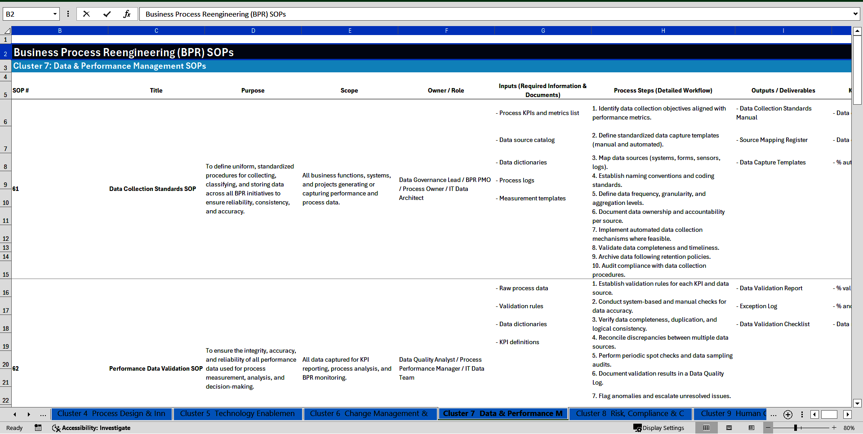Open the hidden sheets ellipsis menu
This screenshot has width=863, height=434.
[774, 415]
